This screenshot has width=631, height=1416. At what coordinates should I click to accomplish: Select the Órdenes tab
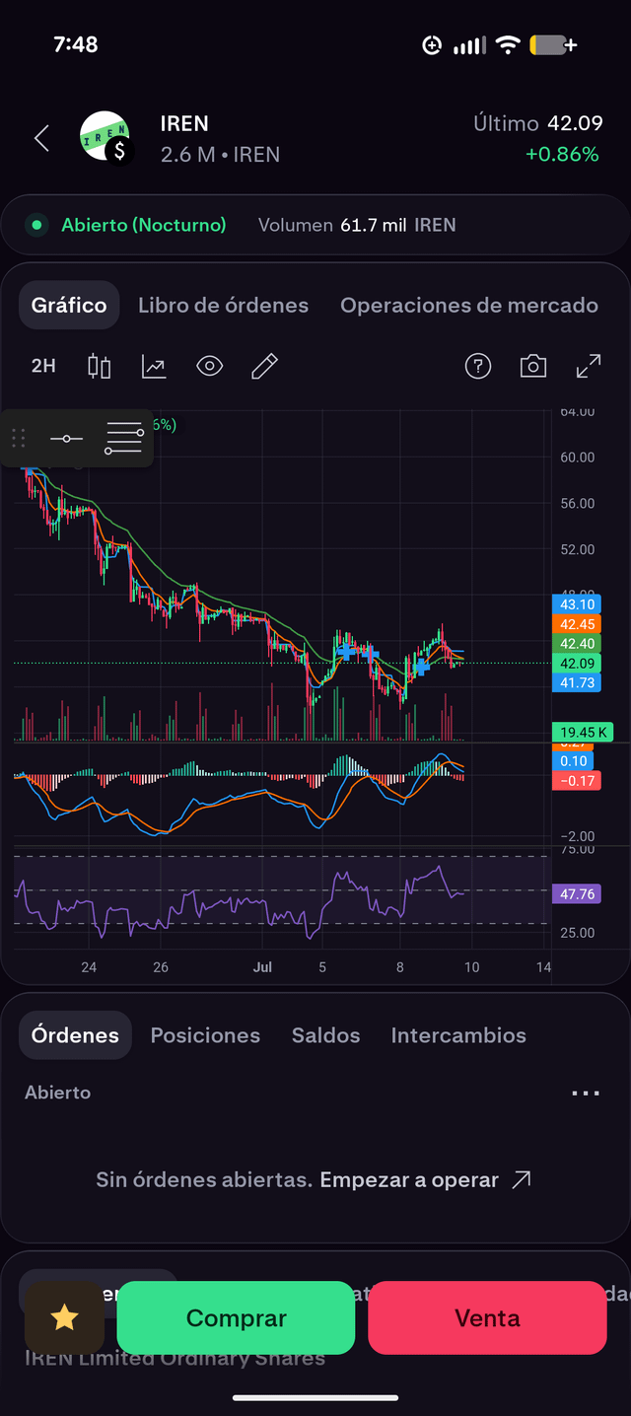pos(75,1035)
